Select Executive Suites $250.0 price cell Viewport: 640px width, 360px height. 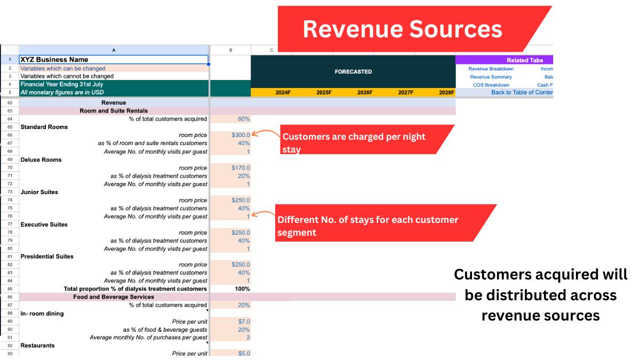(231, 233)
